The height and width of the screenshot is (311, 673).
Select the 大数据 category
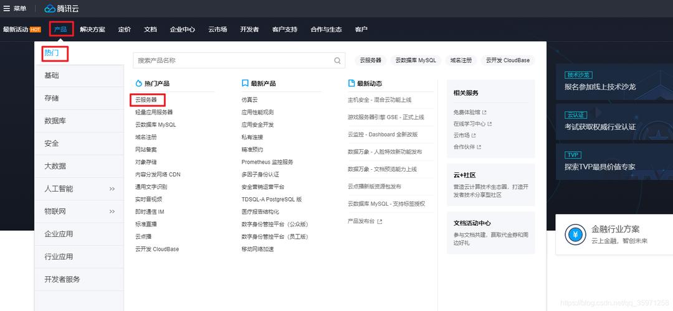click(79, 166)
